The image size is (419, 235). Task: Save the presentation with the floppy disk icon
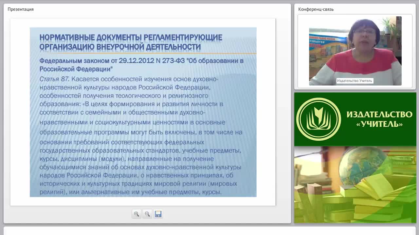pyautogui.click(x=158, y=214)
